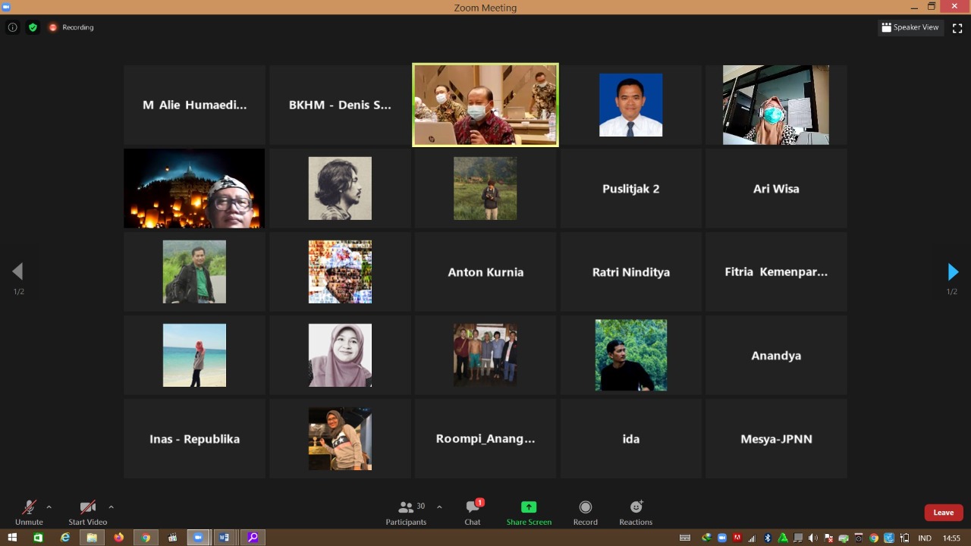This screenshot has width=971, height=546.
Task: Switch to Speaker View
Action: (910, 27)
